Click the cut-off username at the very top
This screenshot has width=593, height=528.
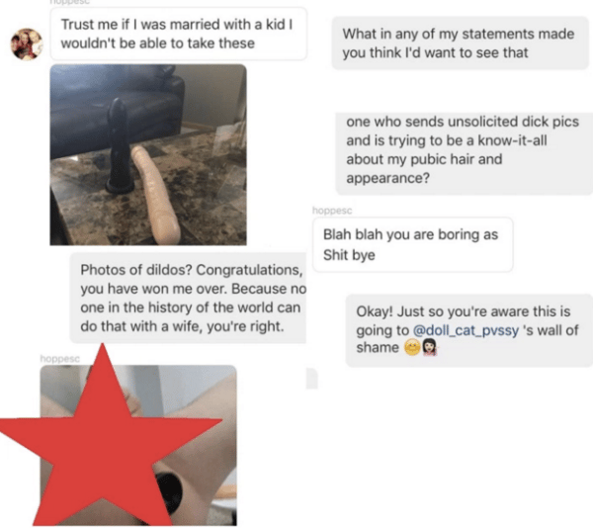[x=69, y=2]
